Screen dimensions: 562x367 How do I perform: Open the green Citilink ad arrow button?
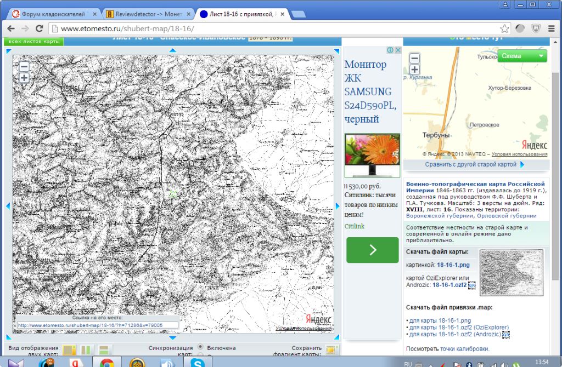click(372, 250)
